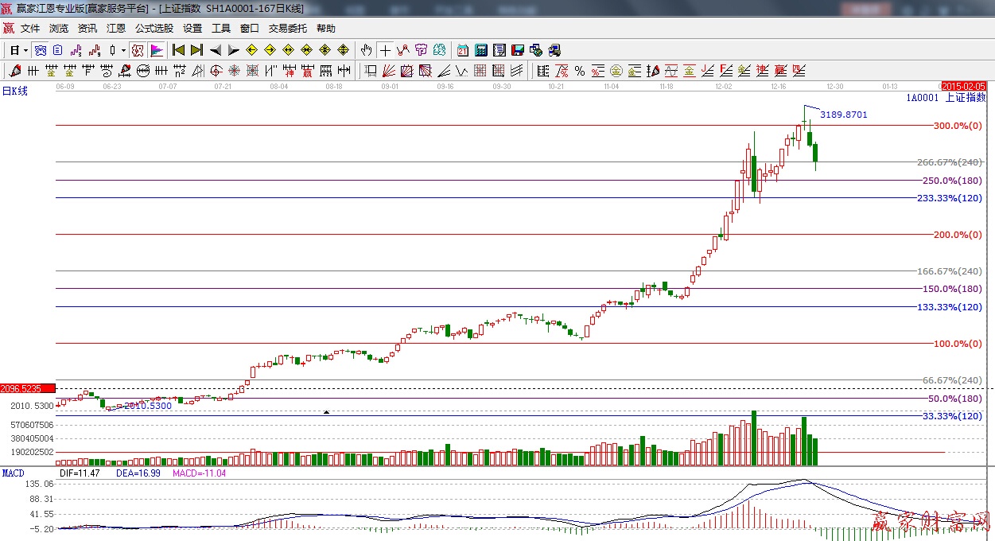
Task: Open the 交易委托 menu
Action: coord(287,29)
